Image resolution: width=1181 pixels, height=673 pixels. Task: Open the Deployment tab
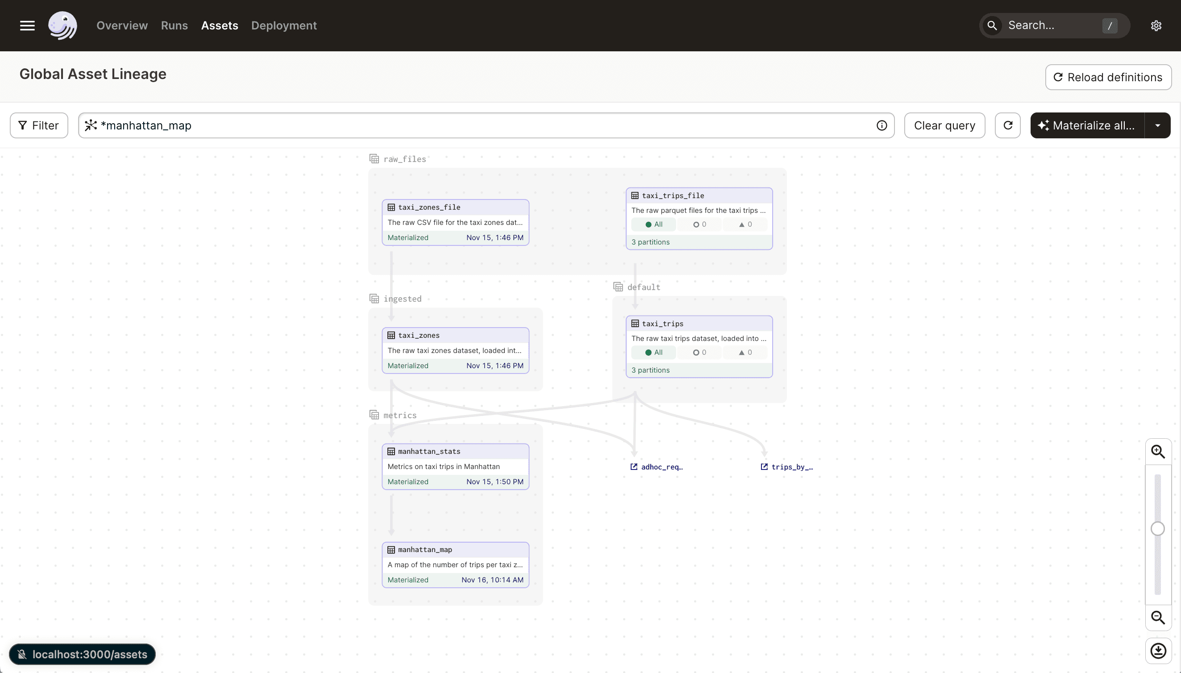point(283,25)
